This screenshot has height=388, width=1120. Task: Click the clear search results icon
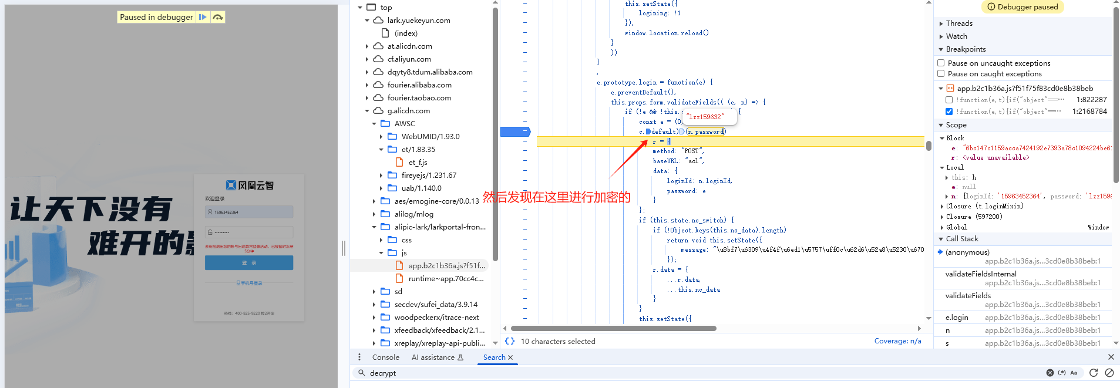pyautogui.click(x=1109, y=373)
